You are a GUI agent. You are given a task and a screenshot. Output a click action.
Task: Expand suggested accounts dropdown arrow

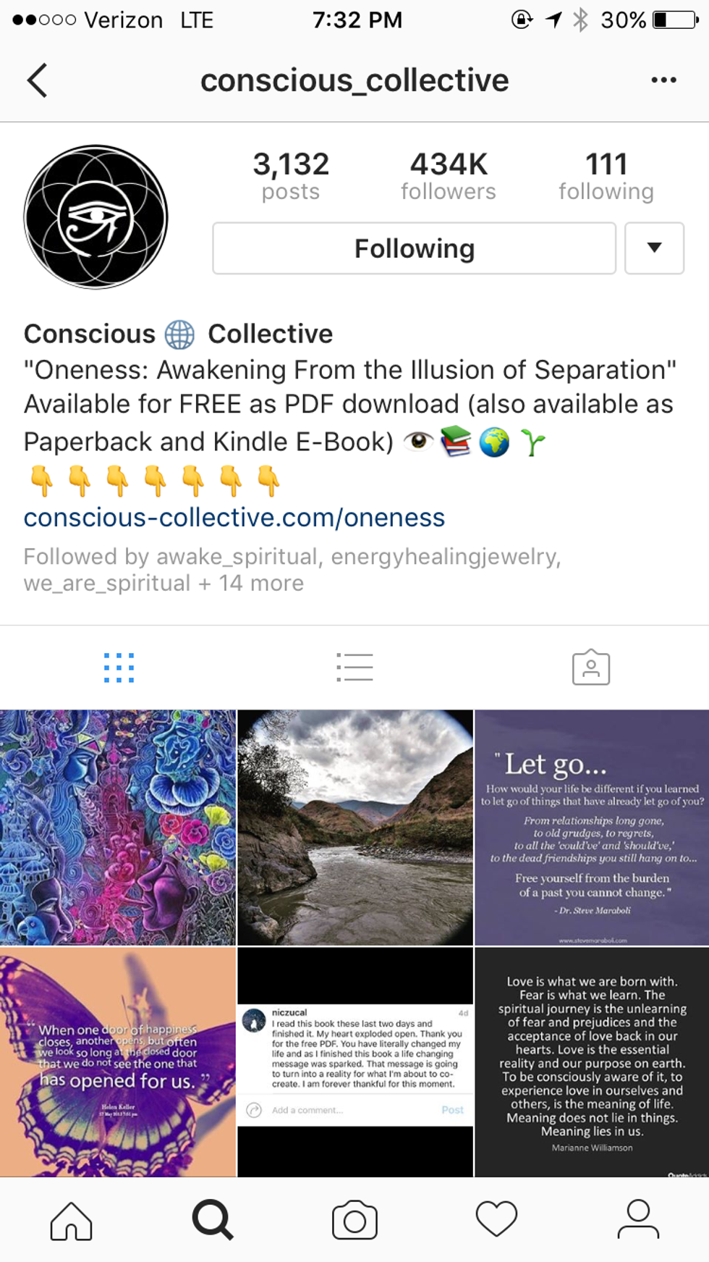point(654,248)
